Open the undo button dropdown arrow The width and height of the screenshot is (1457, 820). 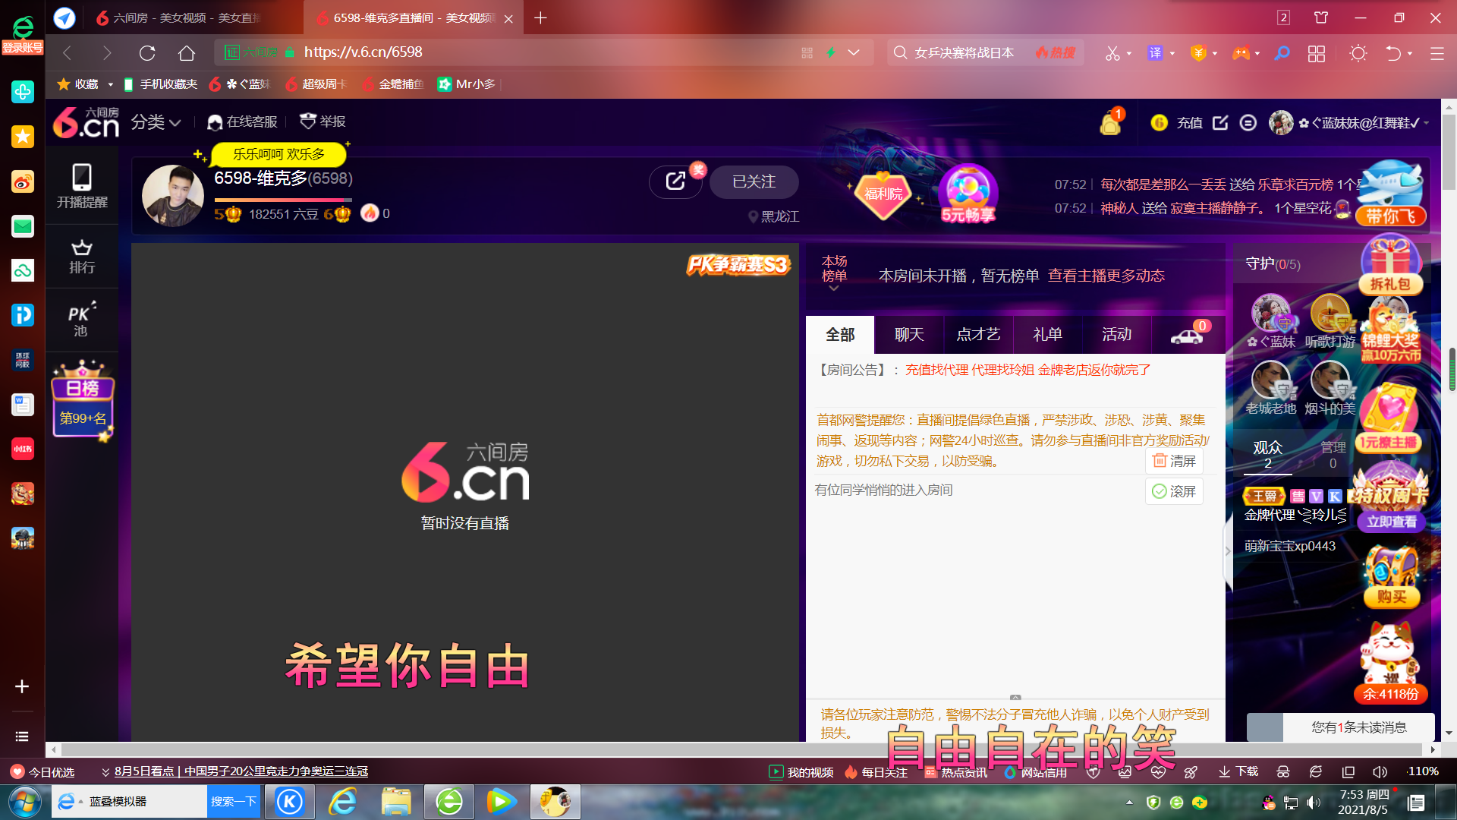coord(1410,53)
